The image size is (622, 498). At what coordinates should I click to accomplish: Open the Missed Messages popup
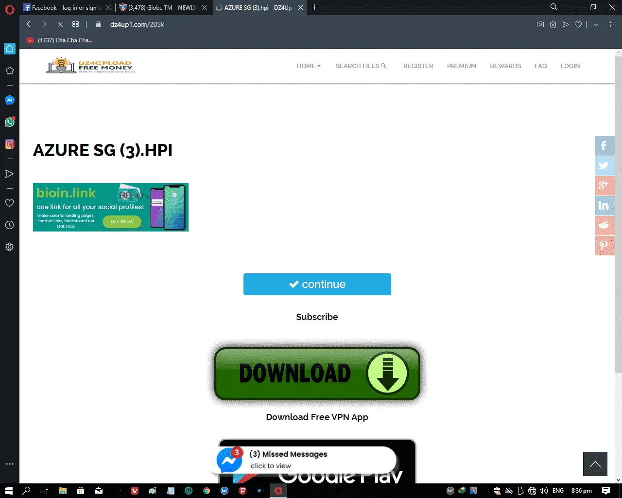(x=306, y=460)
